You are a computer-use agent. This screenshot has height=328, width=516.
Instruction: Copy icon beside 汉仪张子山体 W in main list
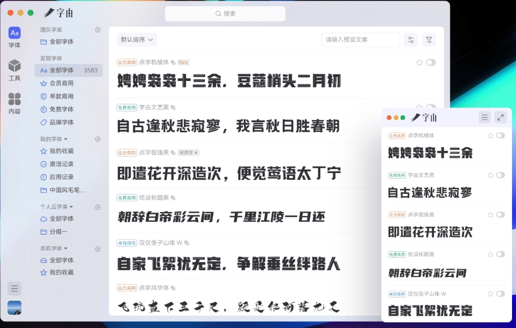(x=187, y=243)
